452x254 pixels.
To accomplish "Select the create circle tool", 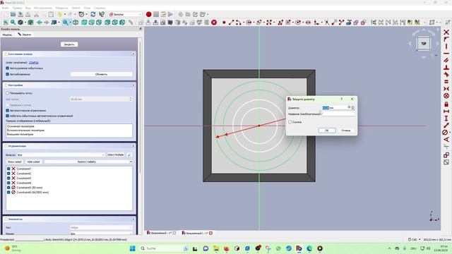I will tap(249, 22).
